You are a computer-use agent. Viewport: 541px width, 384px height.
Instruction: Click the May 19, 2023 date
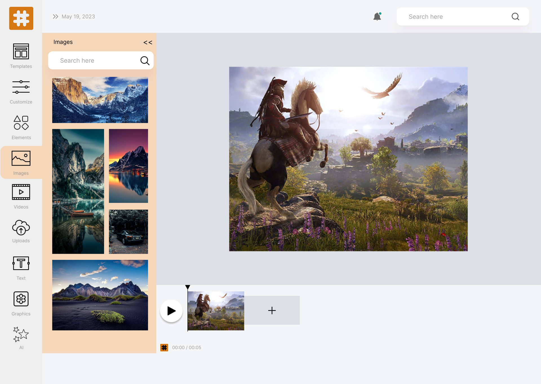click(78, 17)
